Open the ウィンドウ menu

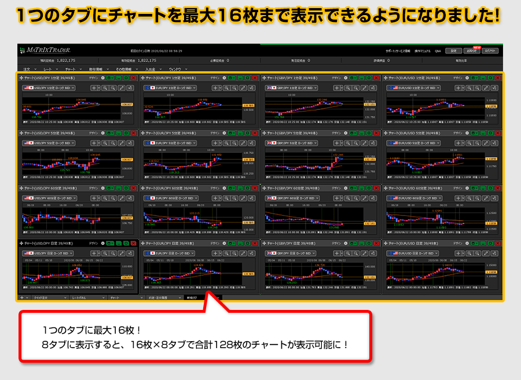(178, 69)
